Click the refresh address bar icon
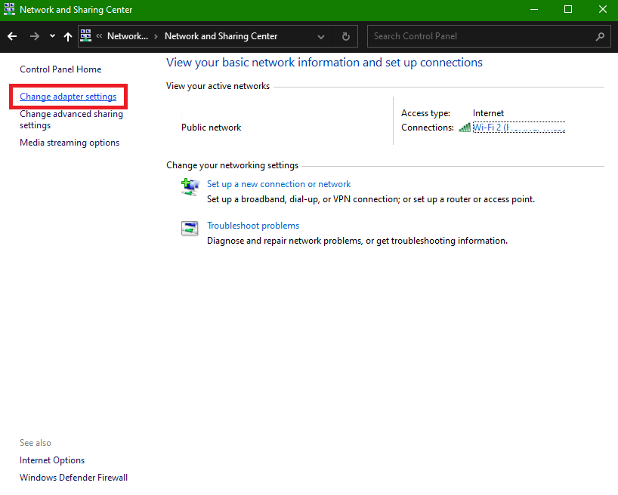This screenshot has height=495, width=618. pos(345,35)
